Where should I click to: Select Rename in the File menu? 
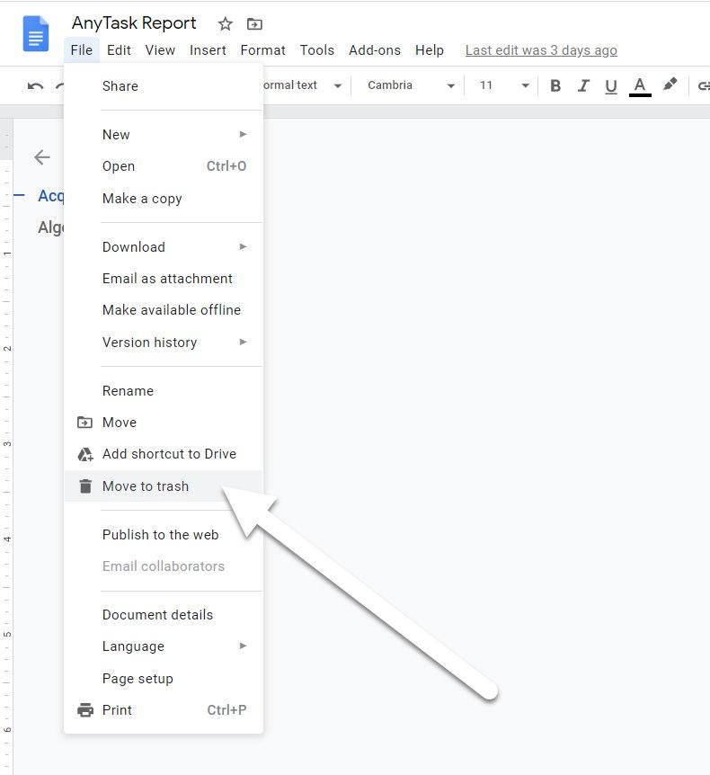click(164, 390)
